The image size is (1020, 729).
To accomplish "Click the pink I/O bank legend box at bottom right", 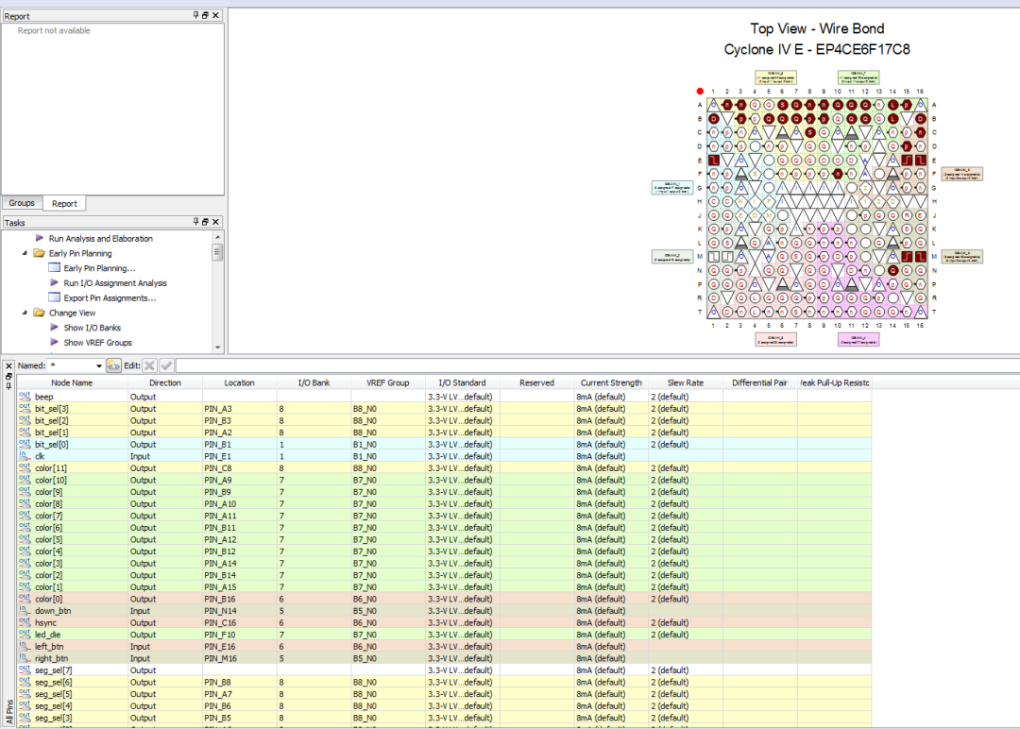I will click(858, 339).
